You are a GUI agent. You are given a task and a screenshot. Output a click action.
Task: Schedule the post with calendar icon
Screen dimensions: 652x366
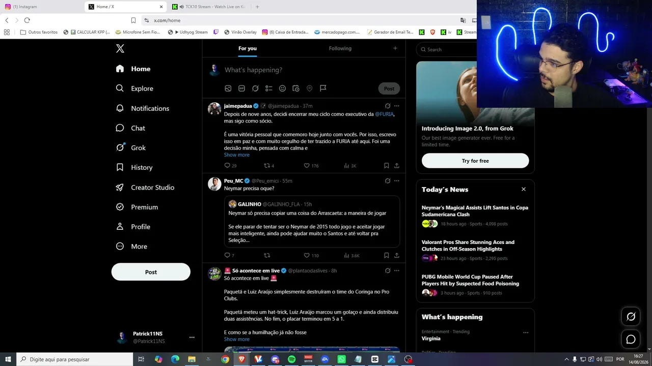coord(296,88)
